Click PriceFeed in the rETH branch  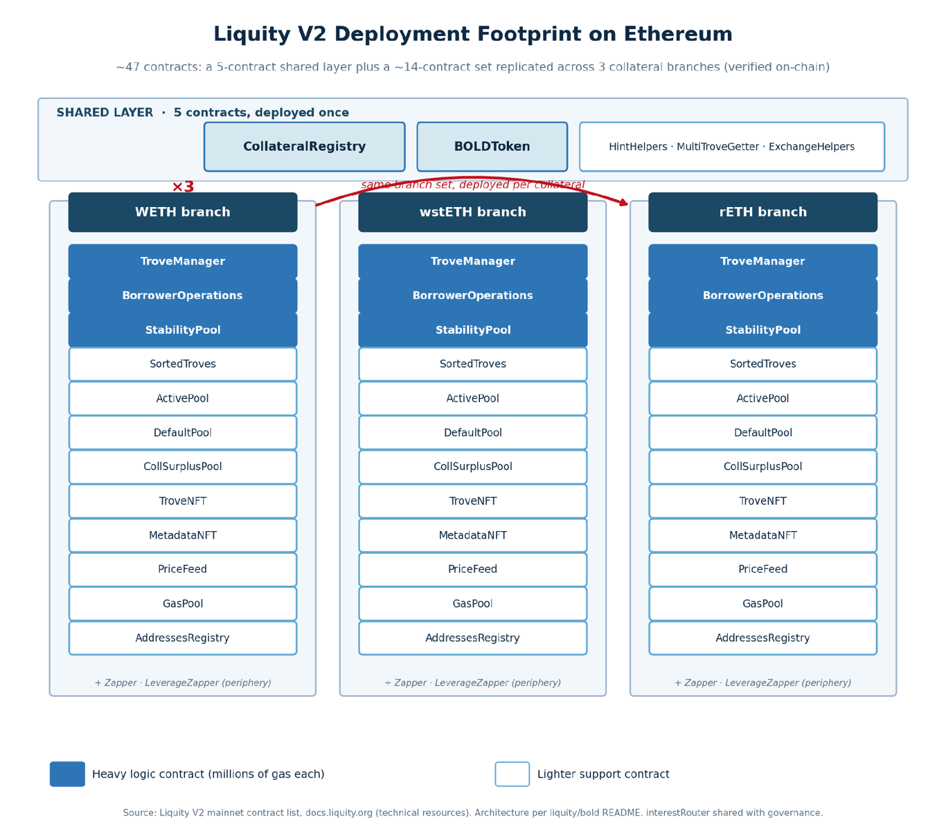pos(762,569)
